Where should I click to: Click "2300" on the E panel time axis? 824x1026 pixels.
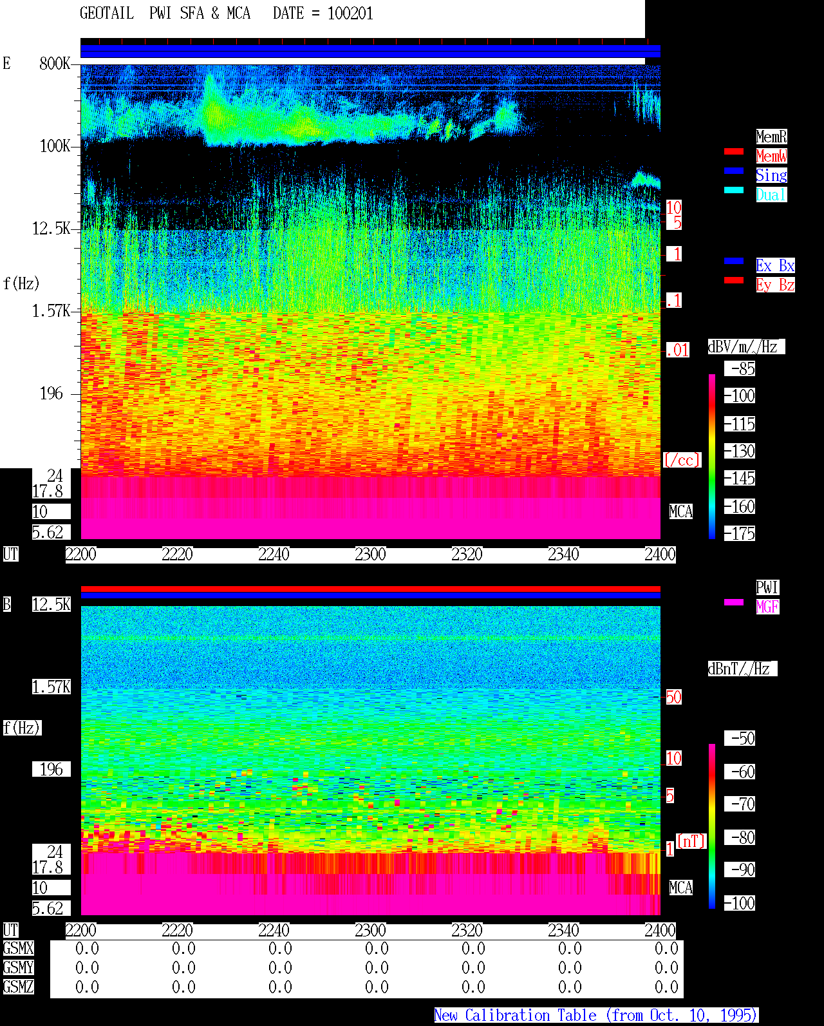click(x=370, y=554)
